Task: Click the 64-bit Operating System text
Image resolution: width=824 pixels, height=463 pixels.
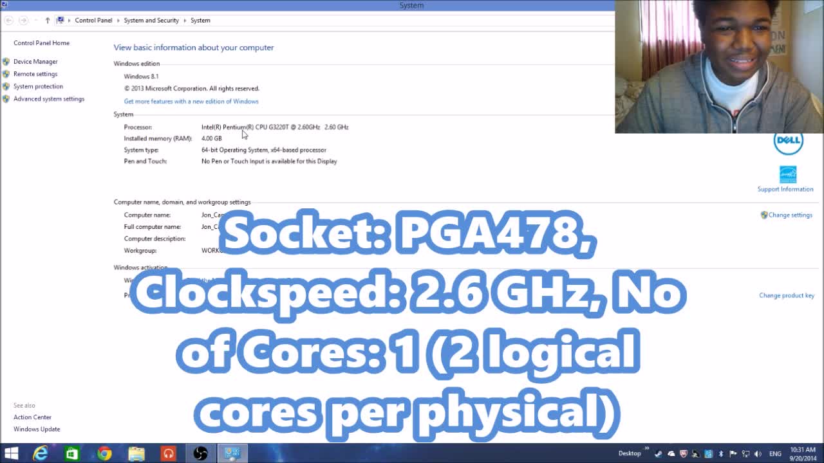Action: pos(264,150)
